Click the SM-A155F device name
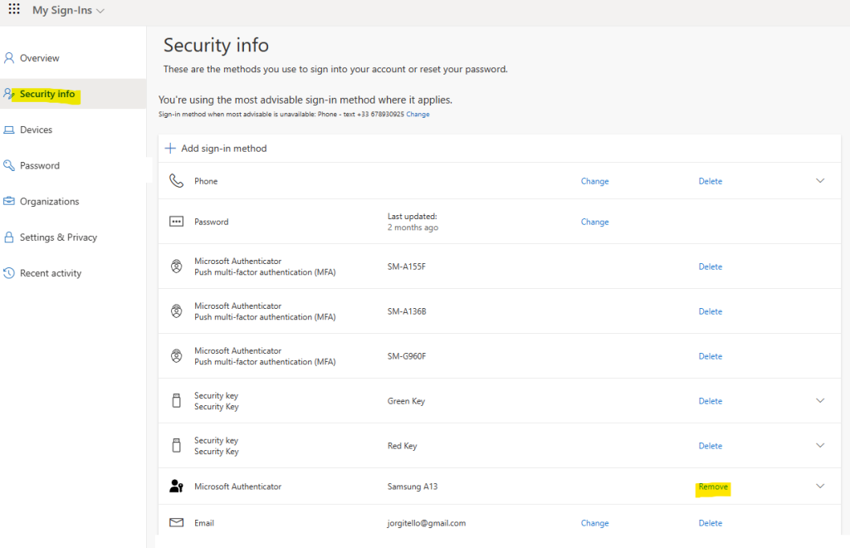The image size is (850, 548). pyautogui.click(x=407, y=267)
